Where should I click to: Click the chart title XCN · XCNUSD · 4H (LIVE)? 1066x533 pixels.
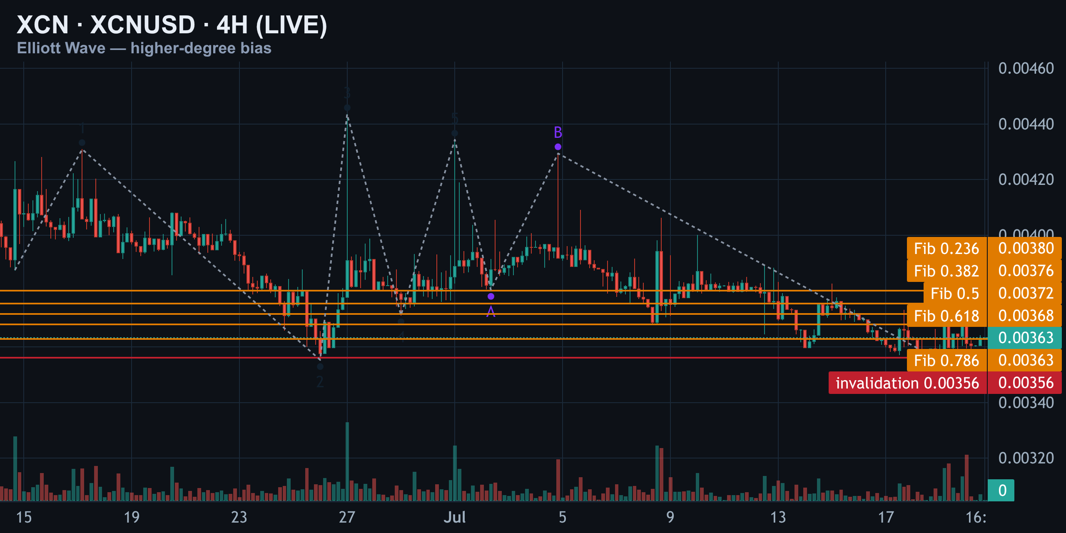172,25
